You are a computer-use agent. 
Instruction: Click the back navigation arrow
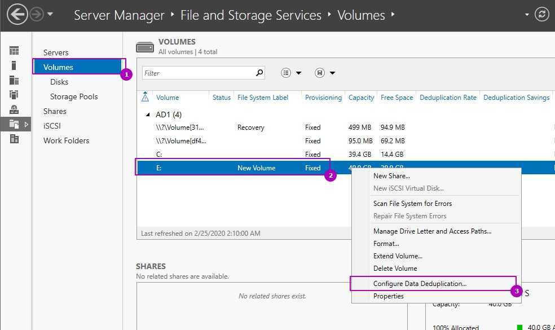(17, 15)
